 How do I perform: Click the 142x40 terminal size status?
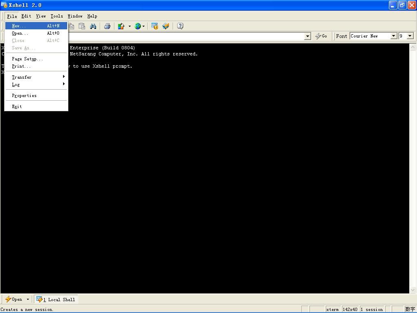[x=350, y=309]
